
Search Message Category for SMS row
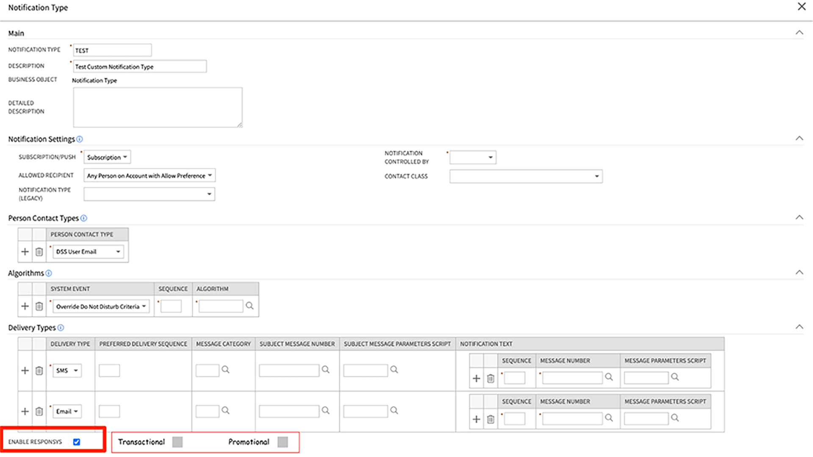(226, 370)
